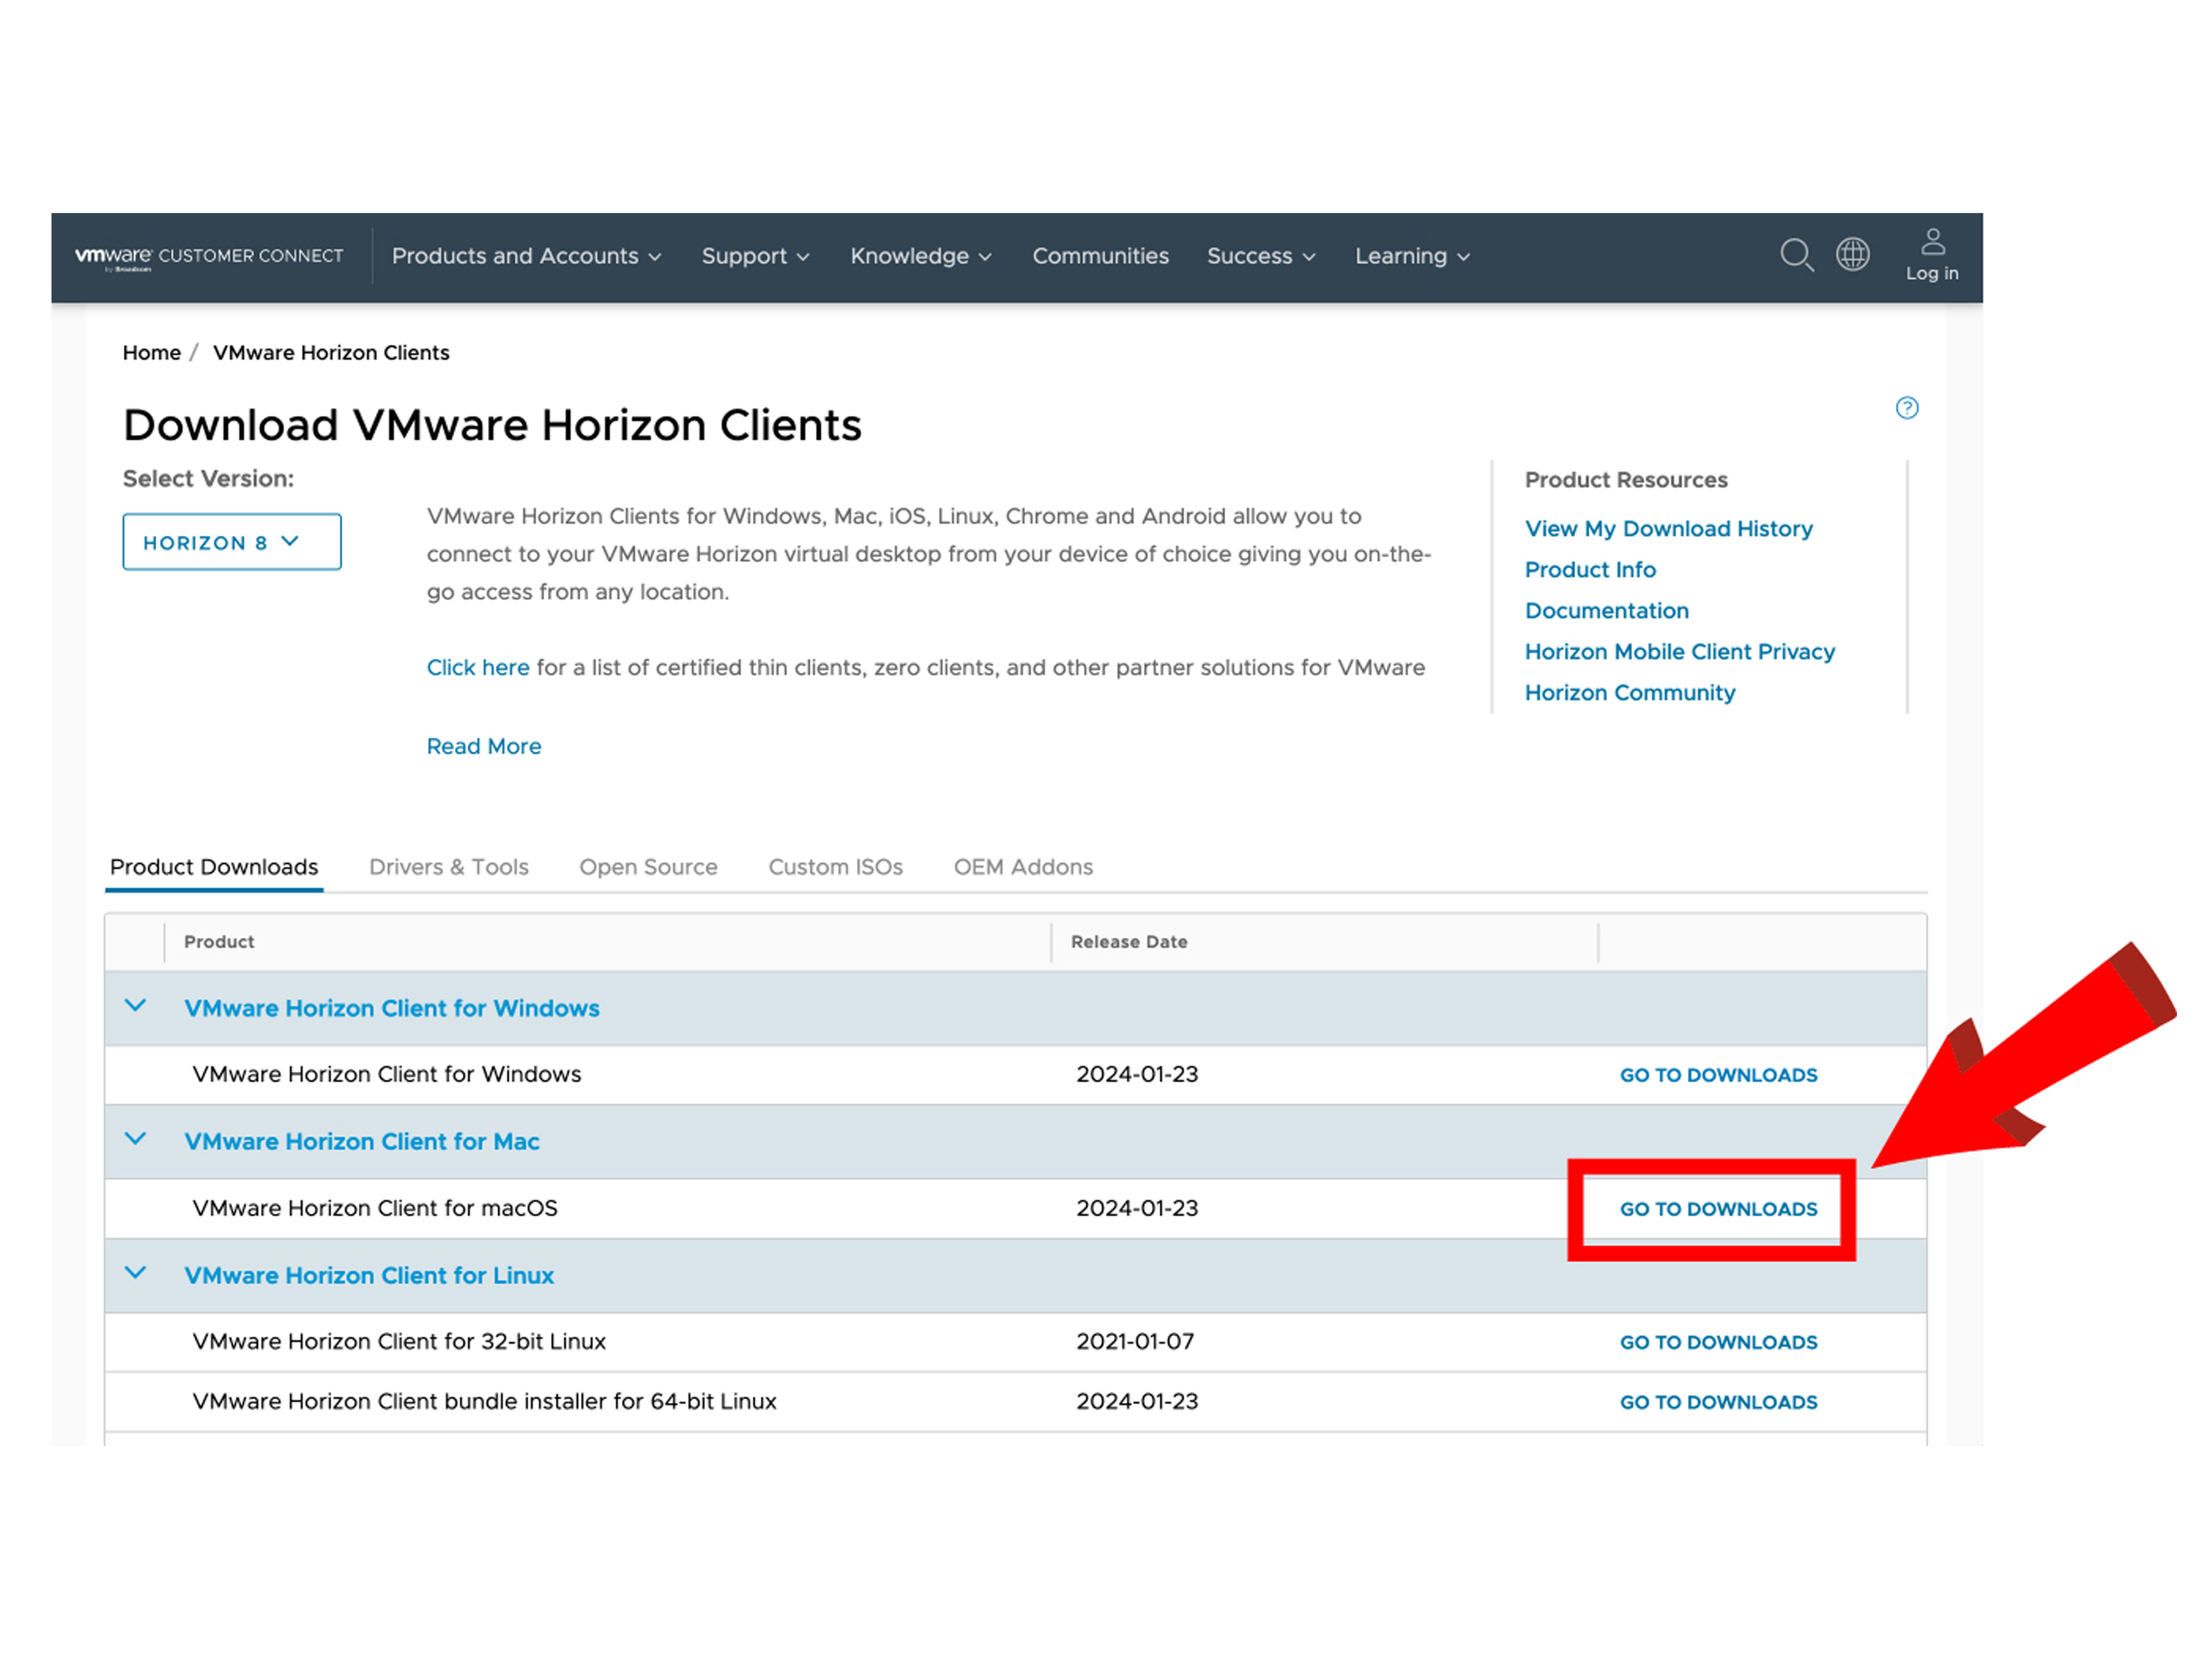Collapse the Horizon Client for Mac section

point(135,1139)
